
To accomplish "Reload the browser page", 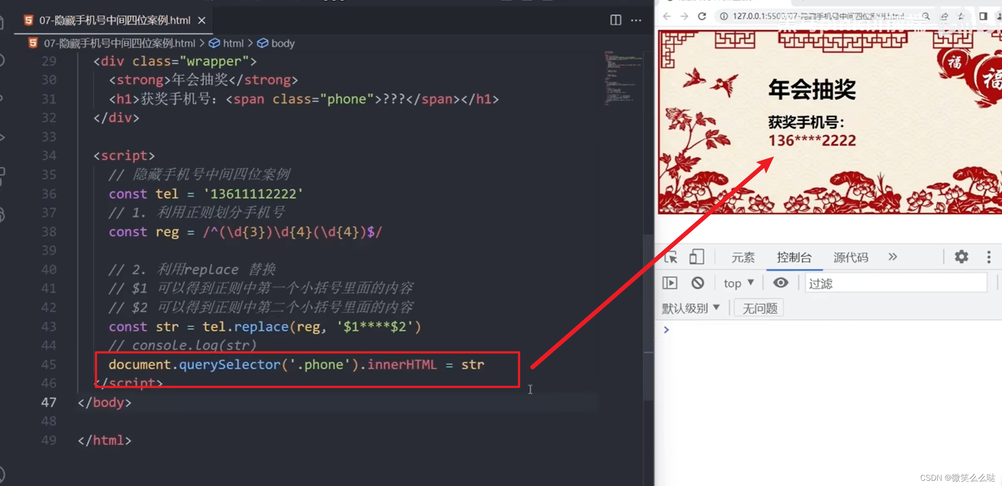I will tap(702, 17).
